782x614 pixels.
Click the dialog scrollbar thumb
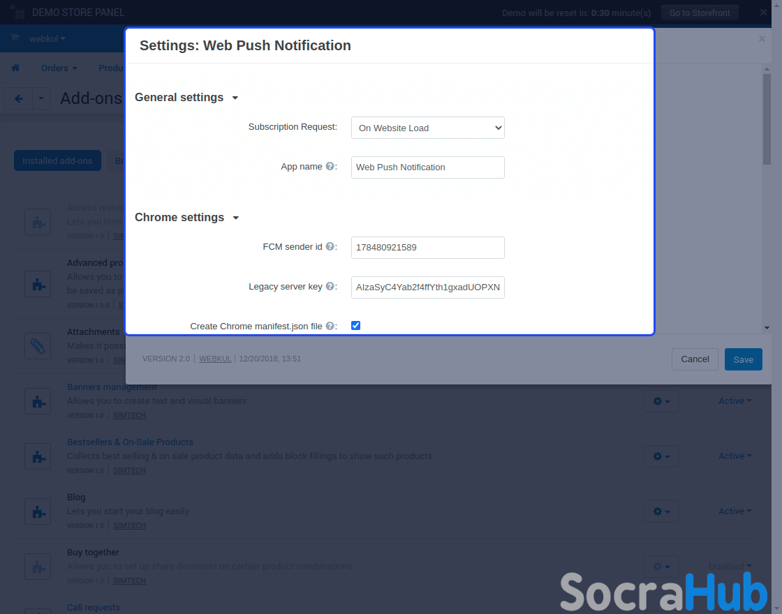(x=767, y=119)
